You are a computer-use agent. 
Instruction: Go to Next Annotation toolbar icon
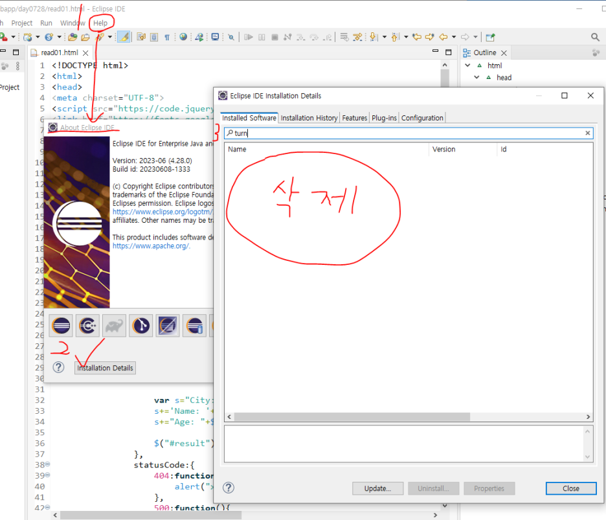[374, 37]
